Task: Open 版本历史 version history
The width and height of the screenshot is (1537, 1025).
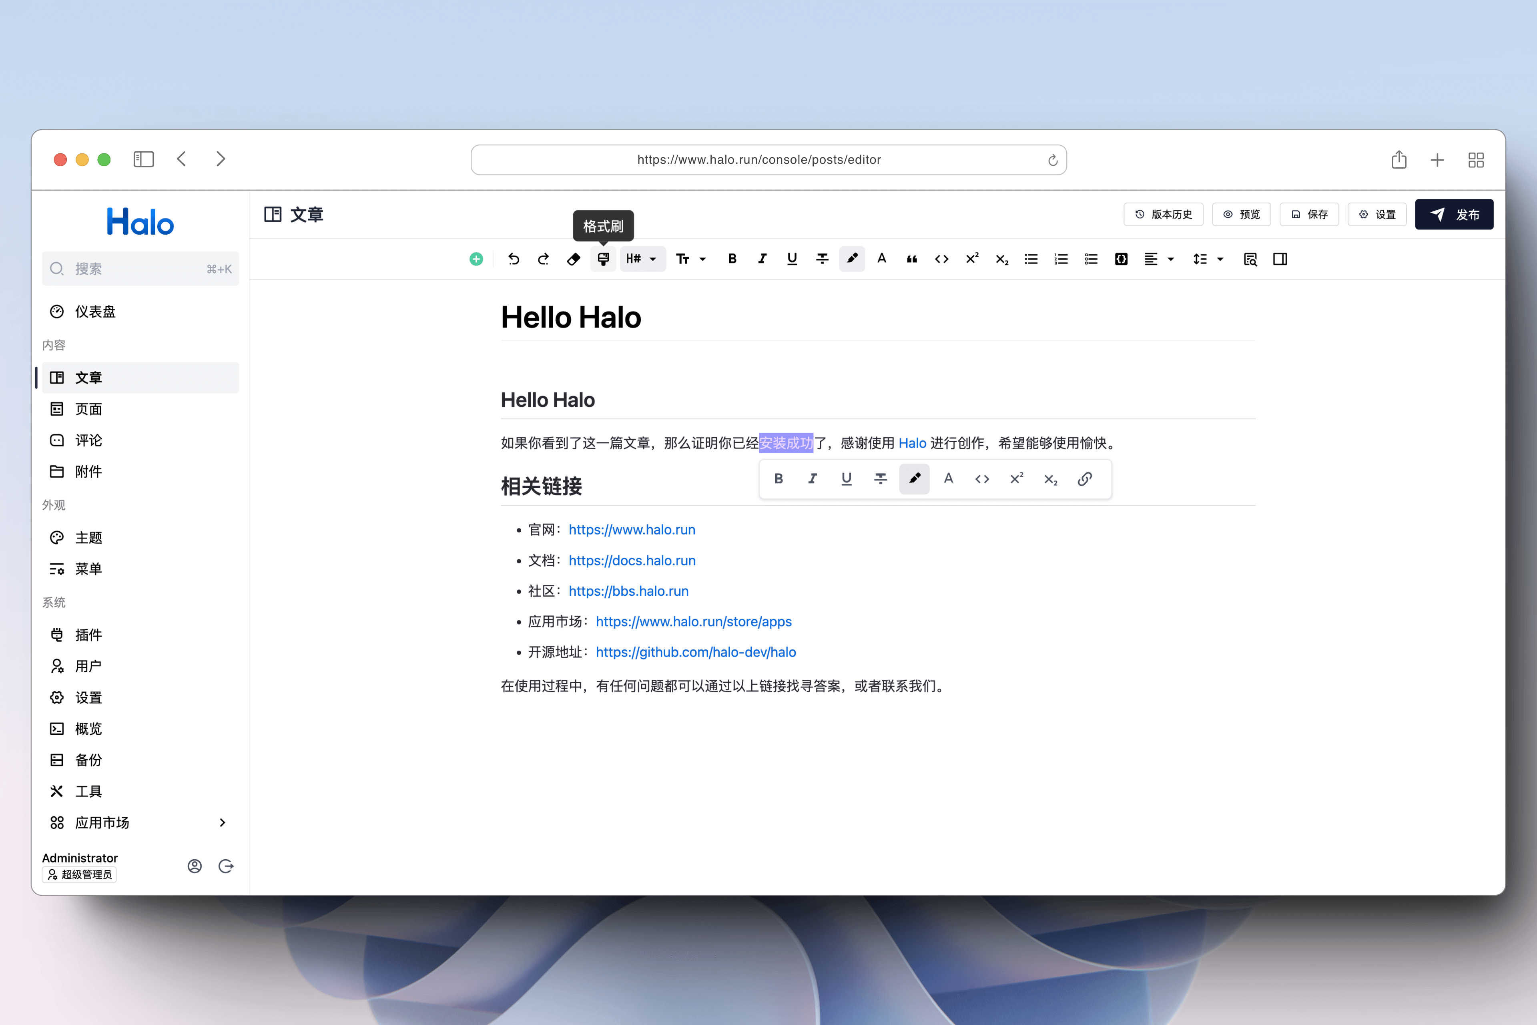Action: click(1163, 215)
